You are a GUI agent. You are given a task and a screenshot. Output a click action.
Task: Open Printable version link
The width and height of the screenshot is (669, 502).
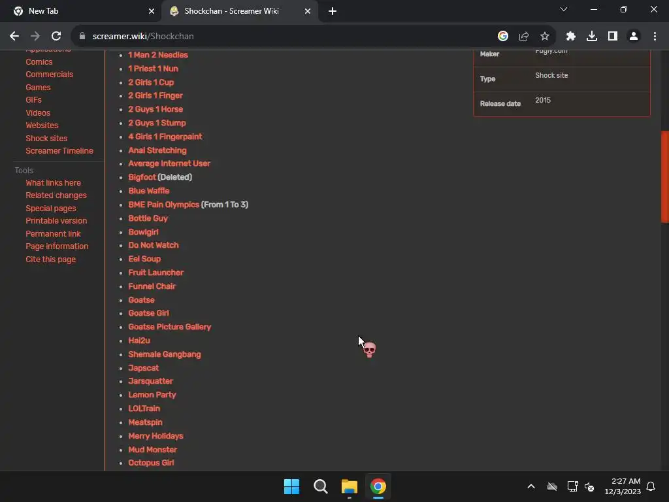click(56, 221)
